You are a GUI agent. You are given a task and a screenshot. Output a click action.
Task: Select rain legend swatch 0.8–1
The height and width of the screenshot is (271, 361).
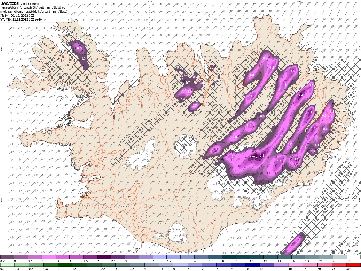(50, 265)
